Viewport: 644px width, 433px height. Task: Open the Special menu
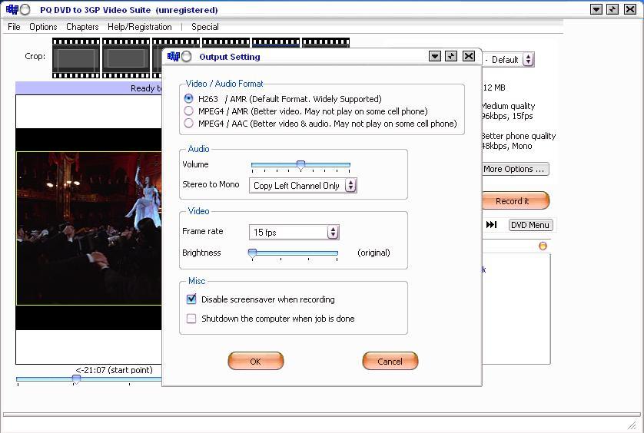point(205,27)
